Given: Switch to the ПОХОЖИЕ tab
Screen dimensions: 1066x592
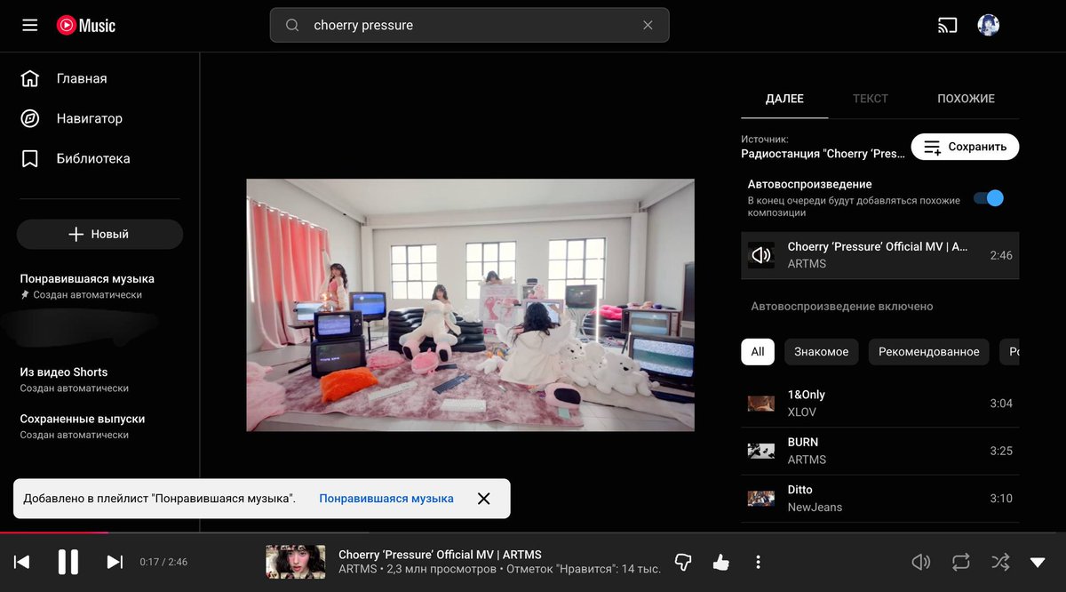Looking at the screenshot, I should [966, 99].
